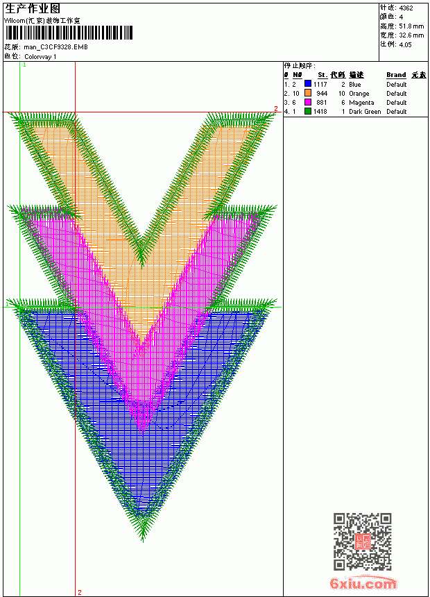Click the Orange color swatch
Screen dimensions: 430x597
pyautogui.click(x=308, y=93)
